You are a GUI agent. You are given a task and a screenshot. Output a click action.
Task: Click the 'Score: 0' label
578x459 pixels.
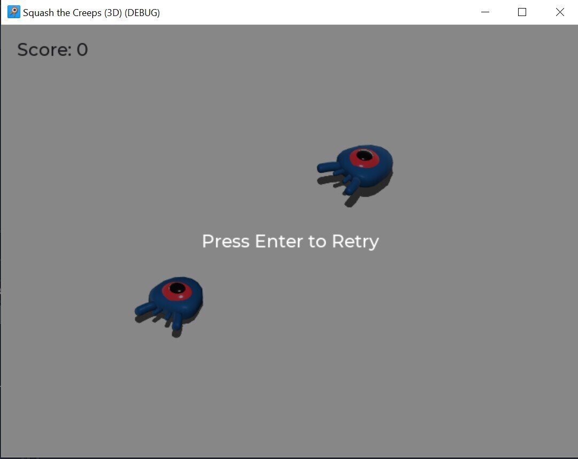(52, 50)
